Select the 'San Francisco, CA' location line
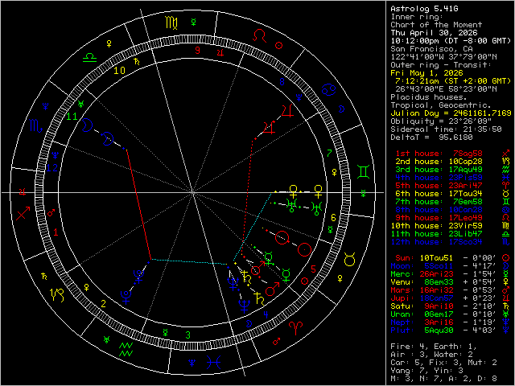This screenshot has height=386, width=515. 431,49
